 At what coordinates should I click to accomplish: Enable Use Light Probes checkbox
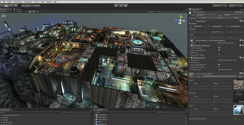[x=219, y=55]
